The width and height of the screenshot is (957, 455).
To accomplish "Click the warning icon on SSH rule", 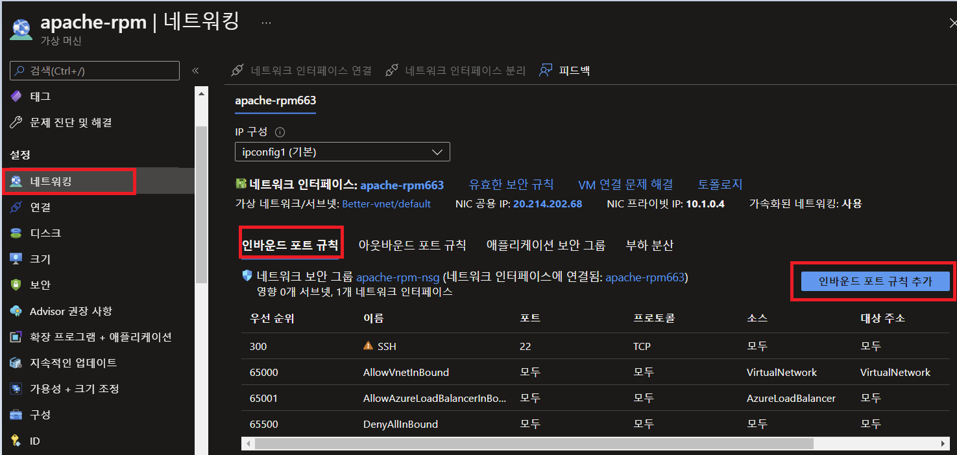I will tap(369, 345).
